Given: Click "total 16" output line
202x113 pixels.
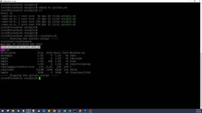Looking at the screenshot, I should [x=7, y=13].
